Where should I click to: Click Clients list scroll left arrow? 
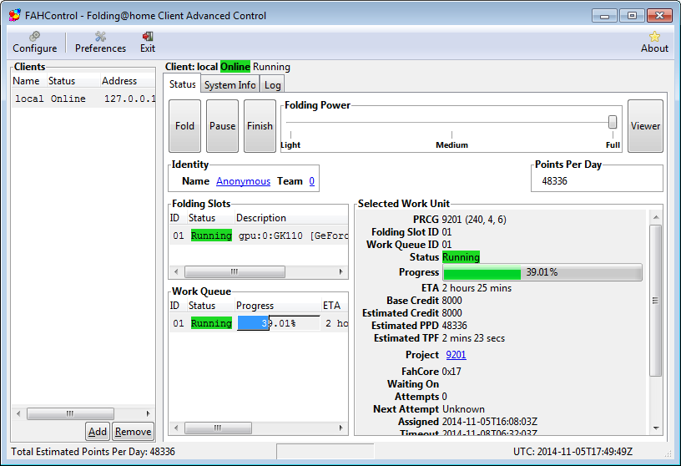tap(18, 413)
